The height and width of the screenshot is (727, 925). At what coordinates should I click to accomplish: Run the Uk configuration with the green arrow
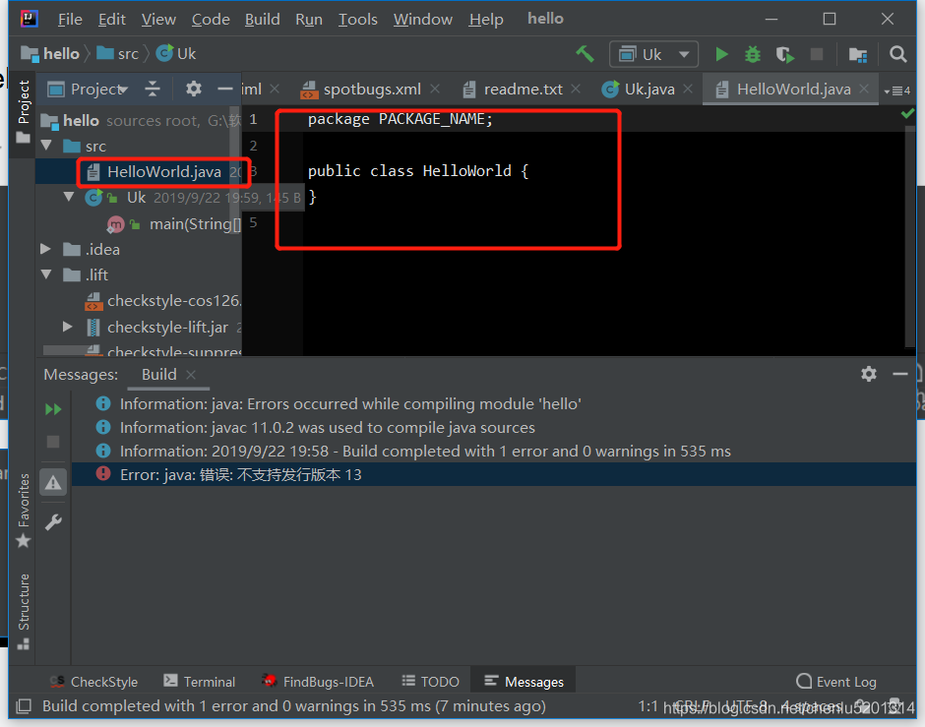point(721,54)
